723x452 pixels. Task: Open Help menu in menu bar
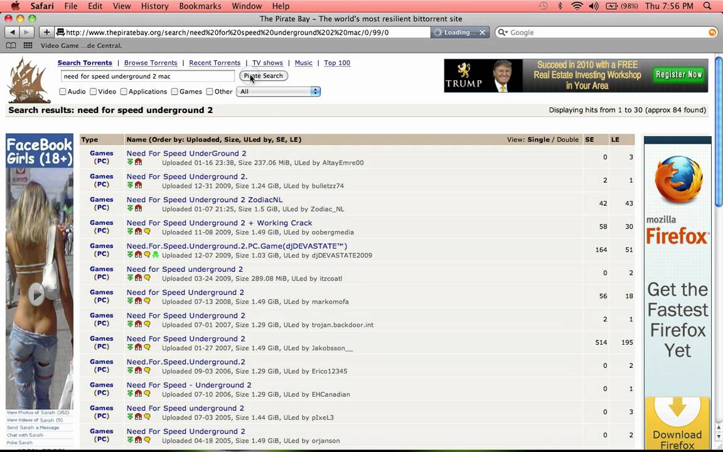coord(281,6)
